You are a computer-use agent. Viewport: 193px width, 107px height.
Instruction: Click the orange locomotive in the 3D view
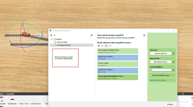point(26,34)
